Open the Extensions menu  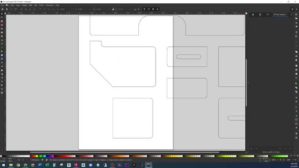(x=50, y=5)
